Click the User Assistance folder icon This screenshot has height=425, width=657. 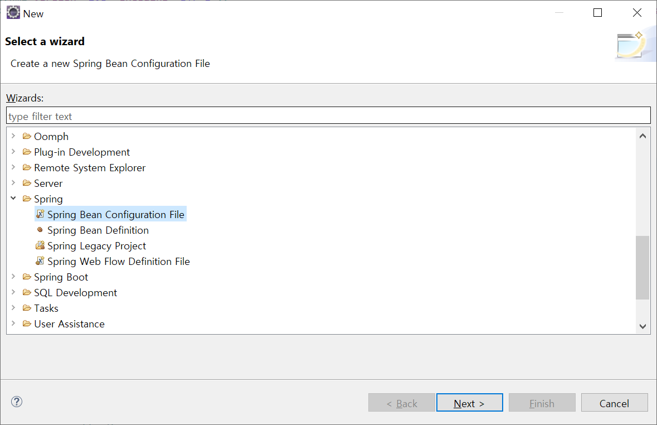click(x=27, y=323)
